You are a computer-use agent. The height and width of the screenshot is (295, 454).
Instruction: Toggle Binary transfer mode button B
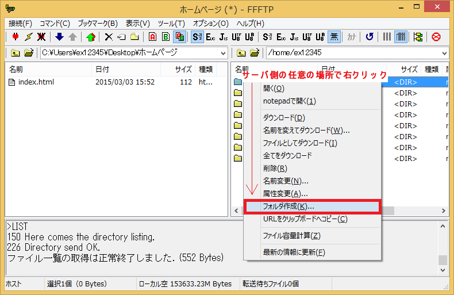point(166,37)
